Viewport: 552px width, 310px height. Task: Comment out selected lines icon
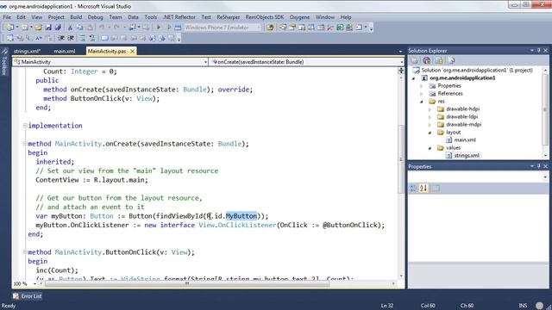(x=83, y=38)
